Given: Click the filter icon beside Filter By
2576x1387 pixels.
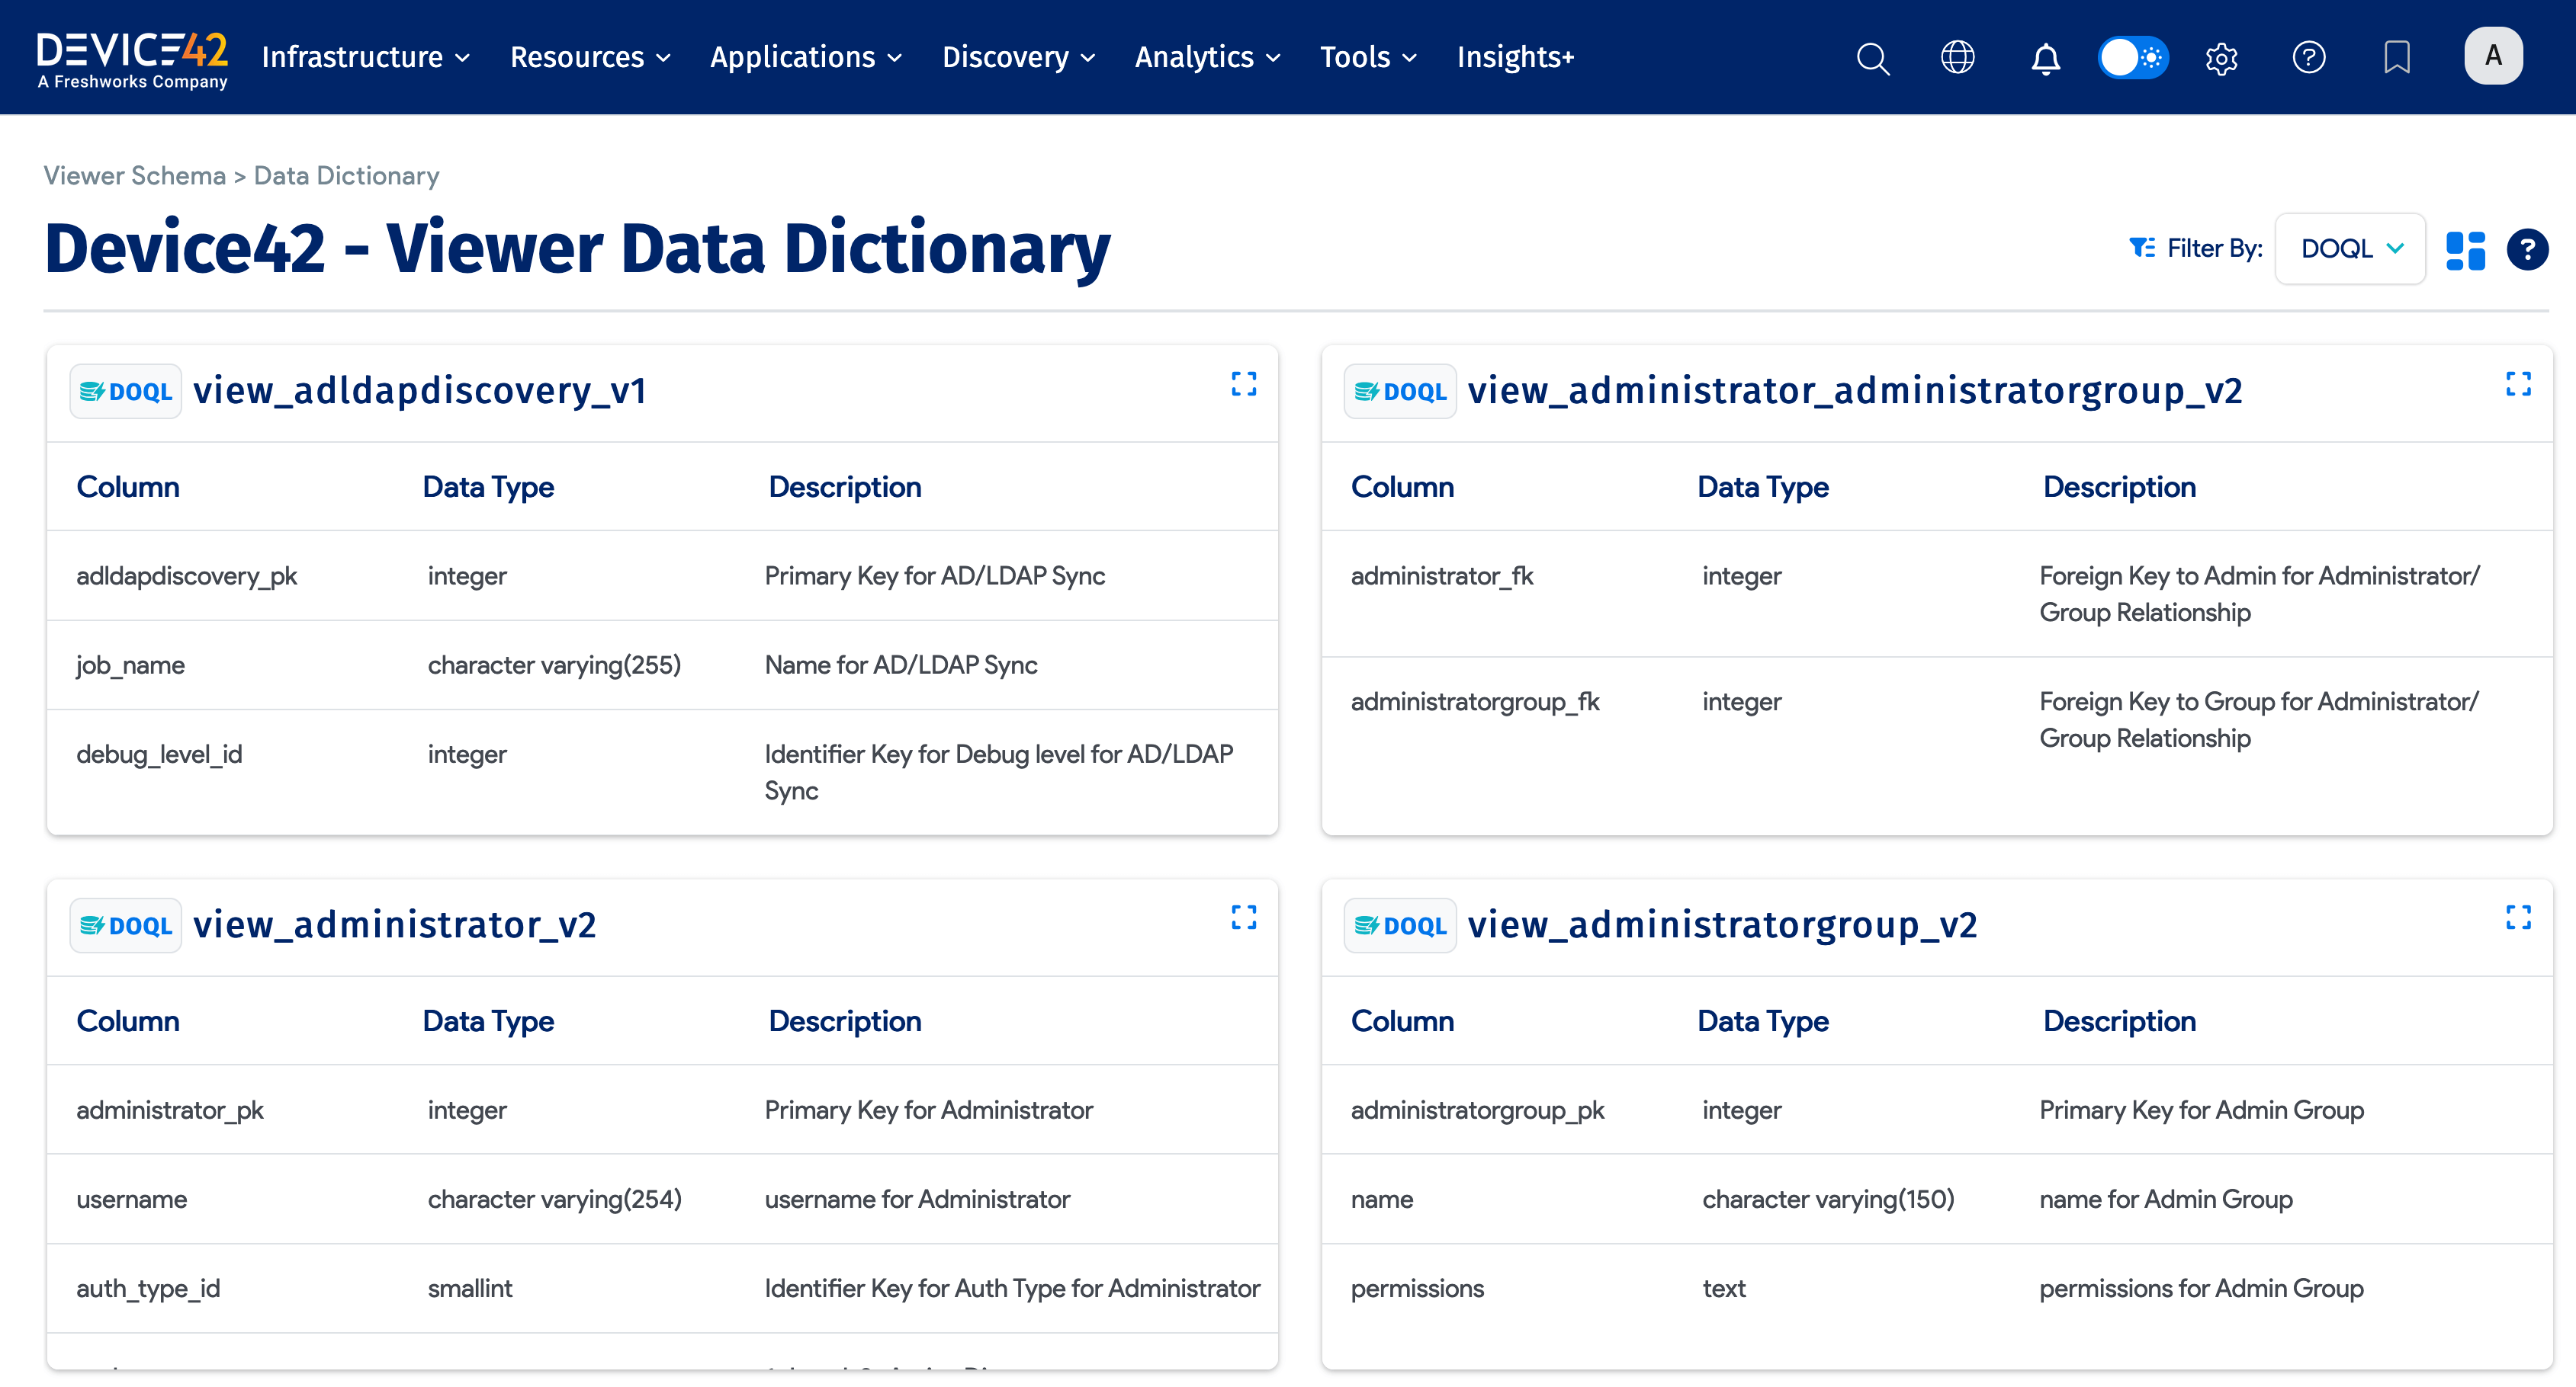Looking at the screenshot, I should (2142, 248).
